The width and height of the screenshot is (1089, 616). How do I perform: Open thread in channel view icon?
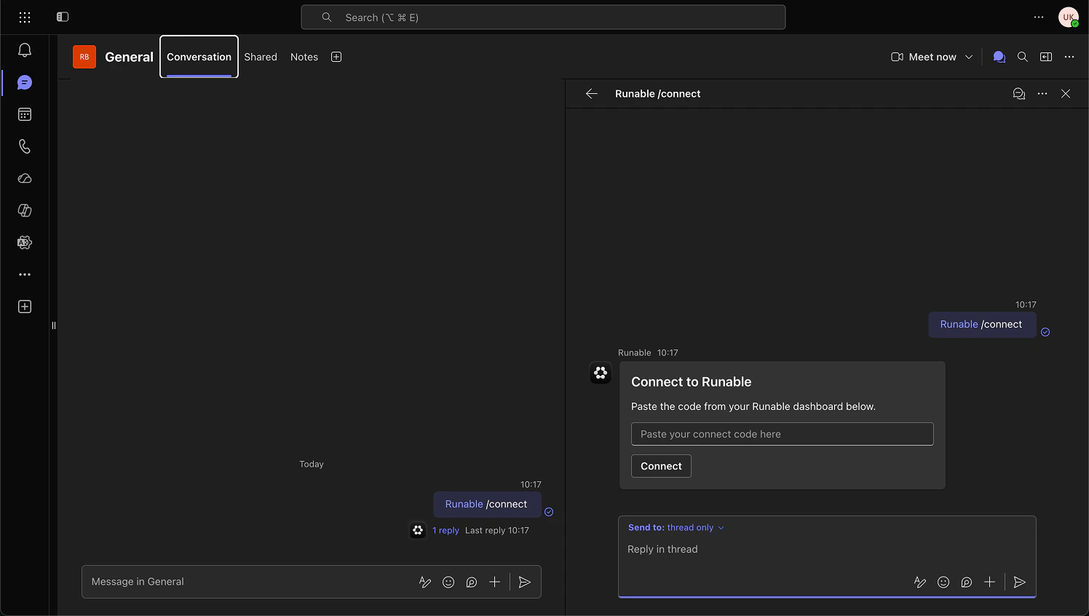pyautogui.click(x=1019, y=93)
